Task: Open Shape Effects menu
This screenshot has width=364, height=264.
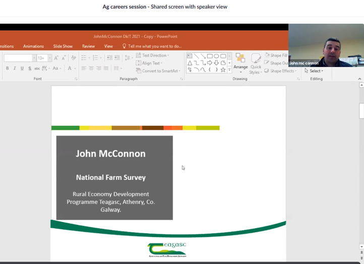Action: 281,71
